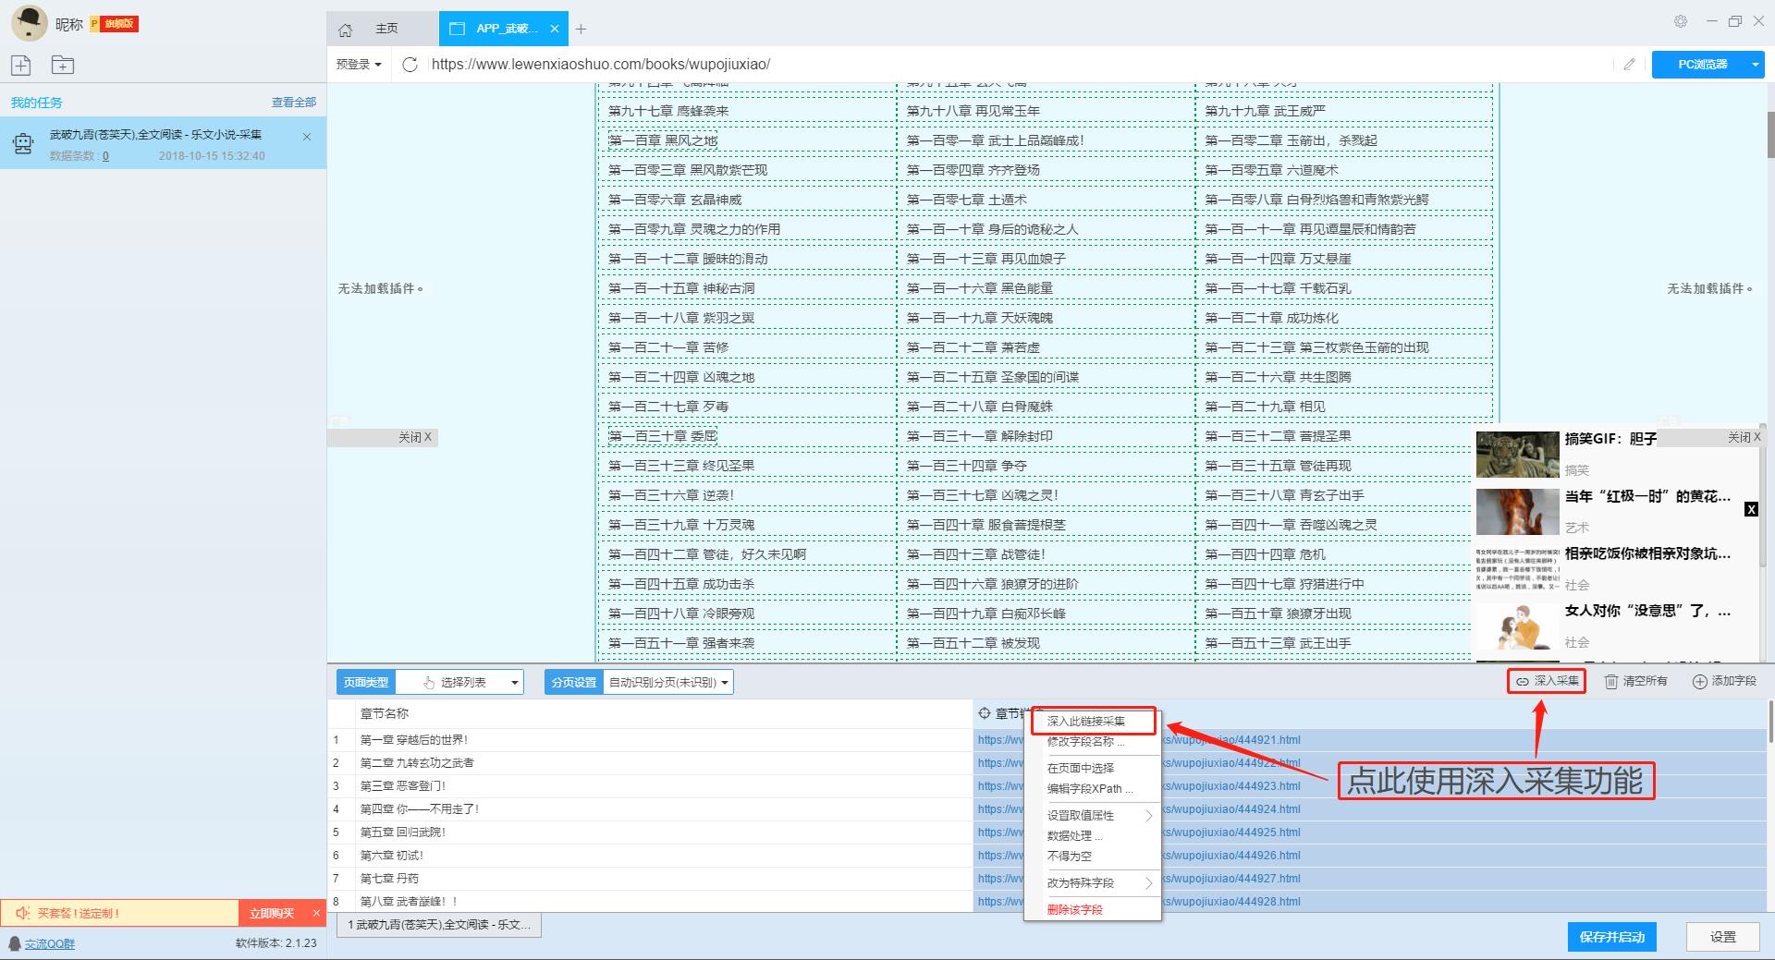Click the new folder group icon
The width and height of the screenshot is (1775, 960).
point(63,65)
